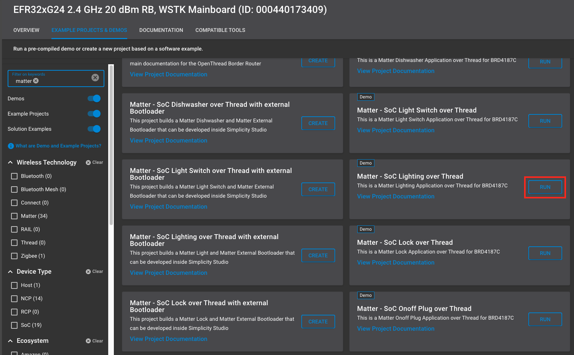Enable the SoC (19) device type checkbox

14,325
